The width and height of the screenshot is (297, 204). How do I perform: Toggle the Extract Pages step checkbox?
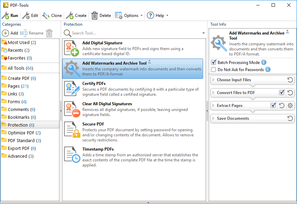pyautogui.click(x=273, y=105)
